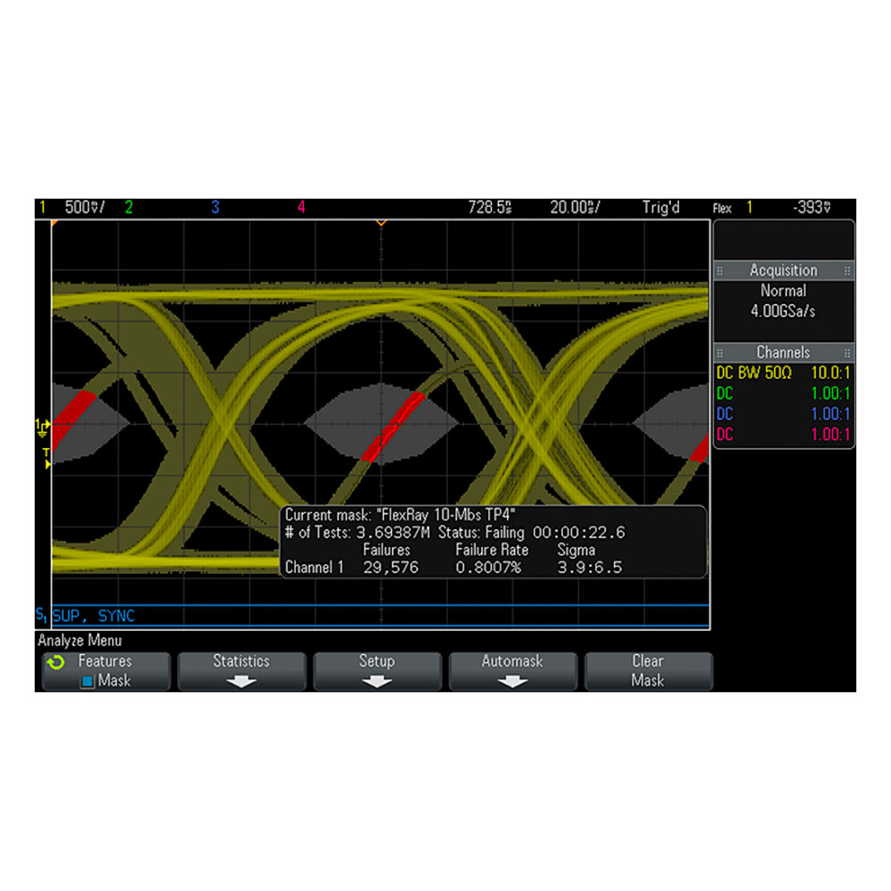891x891 pixels.
Task: Select channel 4 indicator at top
Action: tap(301, 207)
